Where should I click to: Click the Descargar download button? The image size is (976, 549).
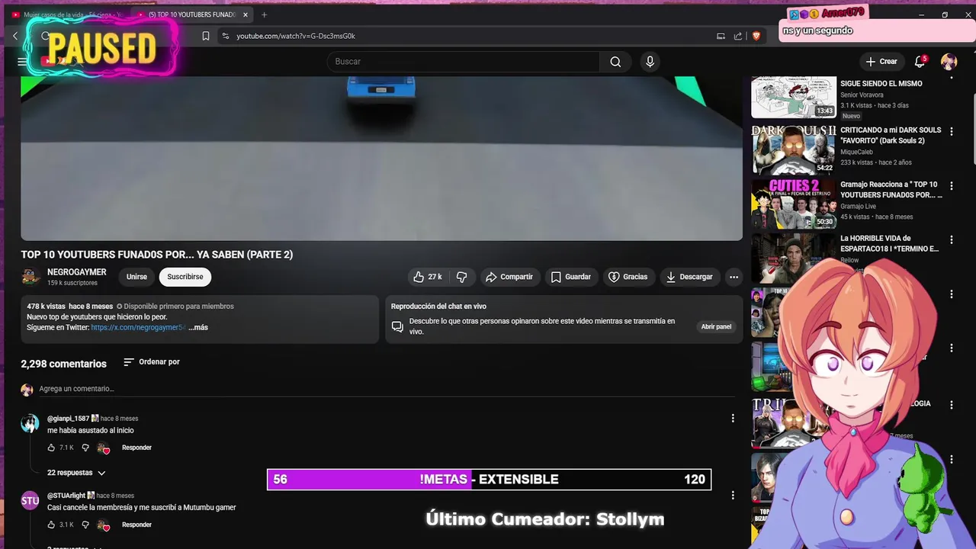click(x=689, y=277)
